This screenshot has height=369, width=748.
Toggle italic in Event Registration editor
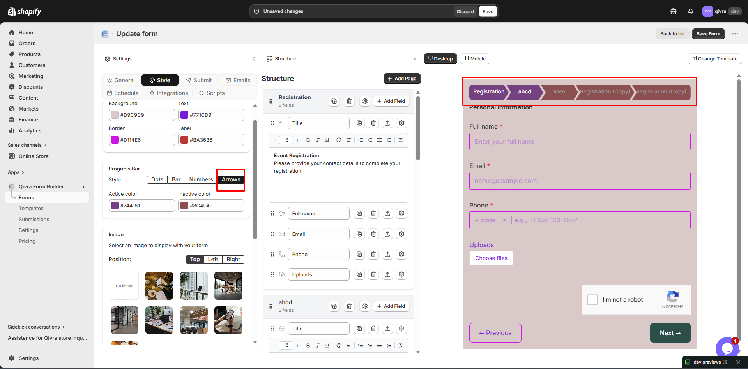click(x=318, y=140)
